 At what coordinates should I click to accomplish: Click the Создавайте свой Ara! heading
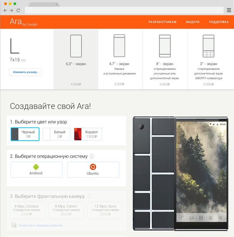(50, 106)
